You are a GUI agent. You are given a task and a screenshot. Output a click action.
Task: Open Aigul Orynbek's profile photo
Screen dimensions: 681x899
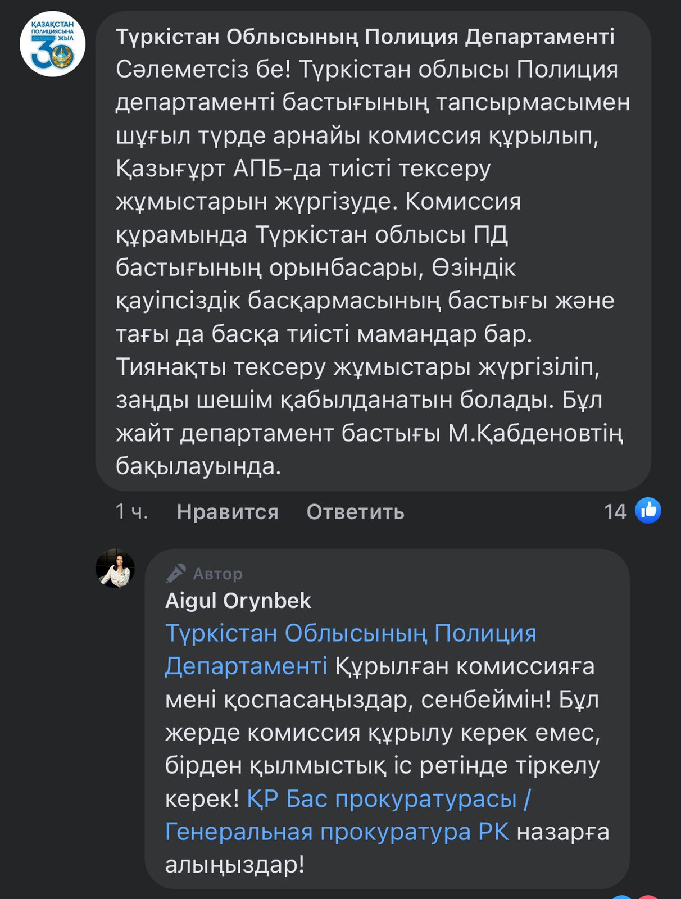pyautogui.click(x=115, y=569)
